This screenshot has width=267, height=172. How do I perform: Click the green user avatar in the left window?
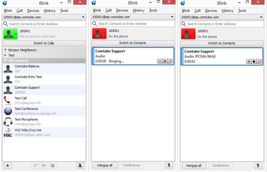9,34
